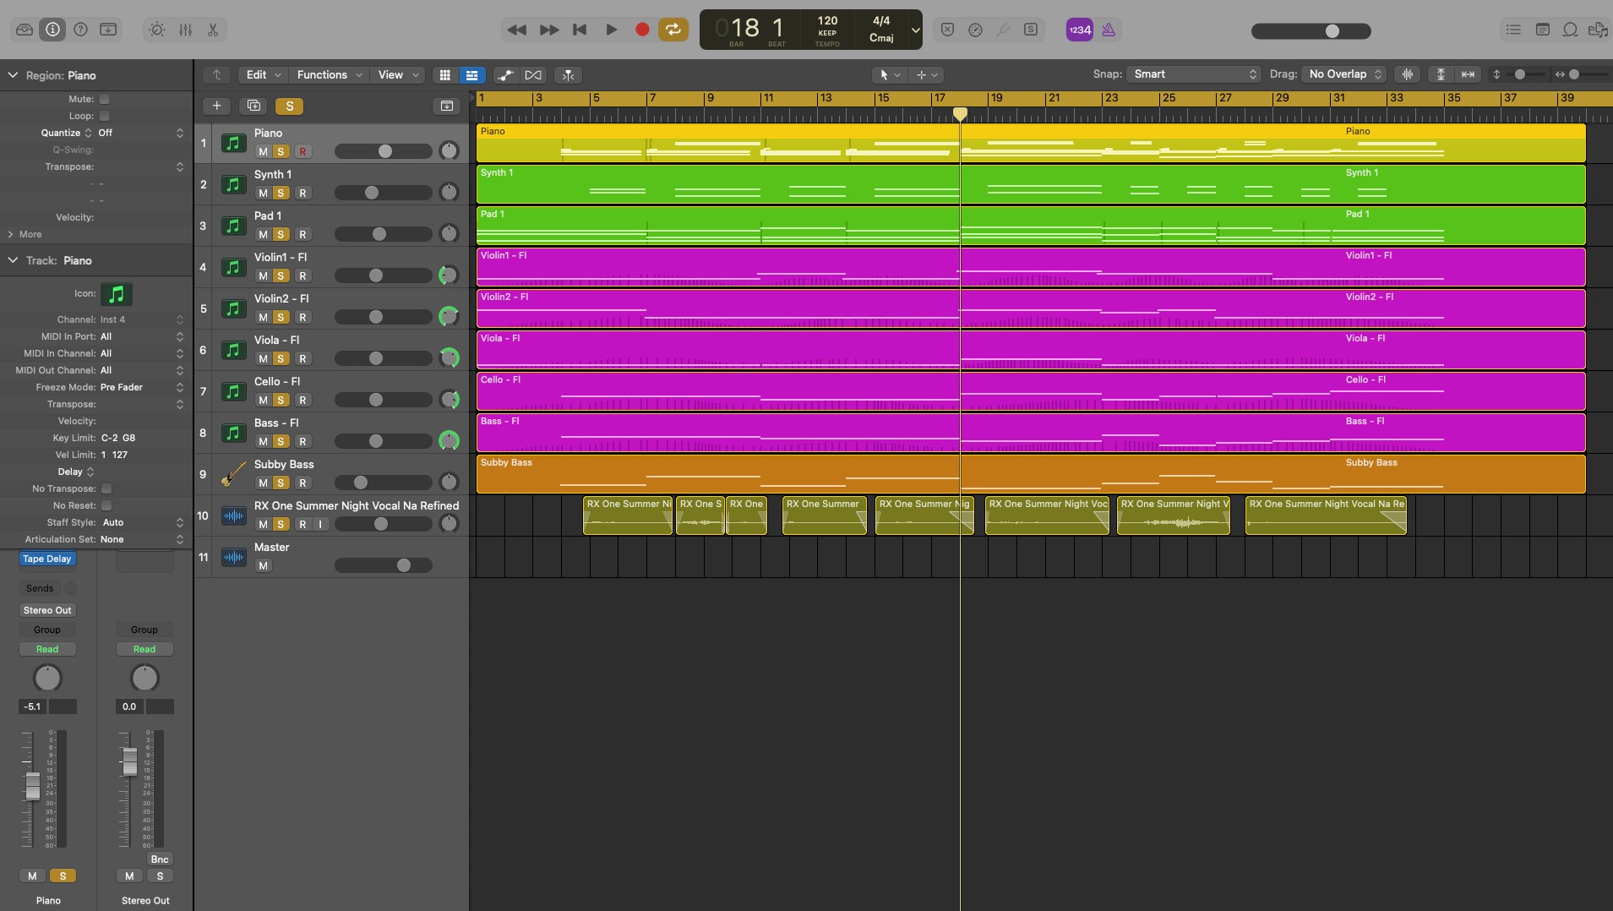The width and height of the screenshot is (1613, 911).
Task: Open the Note Pads panel
Action: pos(1542,30)
